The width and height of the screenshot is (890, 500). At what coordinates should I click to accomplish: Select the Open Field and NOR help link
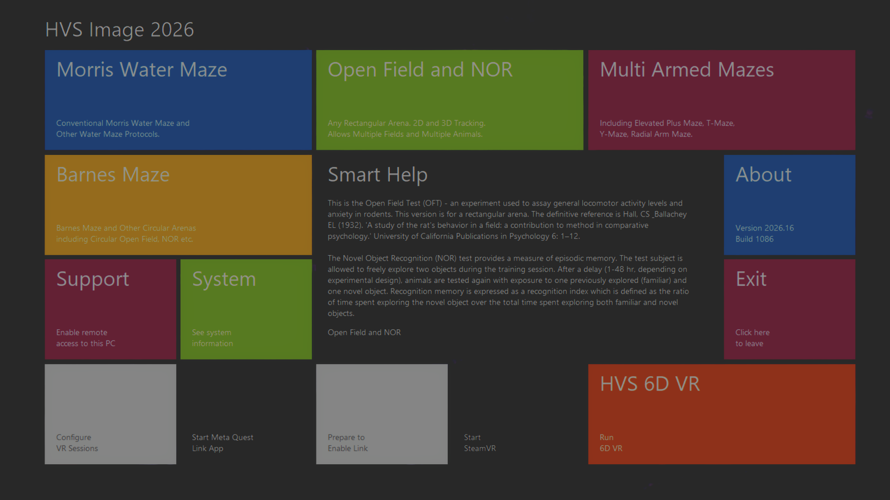pyautogui.click(x=364, y=332)
